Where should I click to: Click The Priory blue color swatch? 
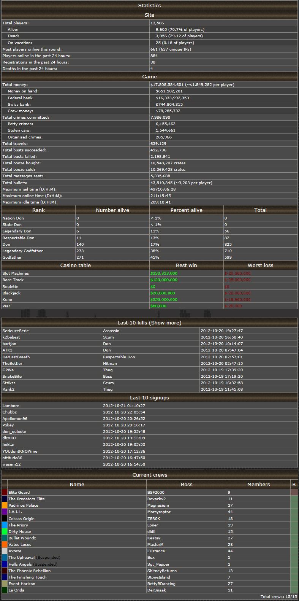pyautogui.click(x=5, y=525)
